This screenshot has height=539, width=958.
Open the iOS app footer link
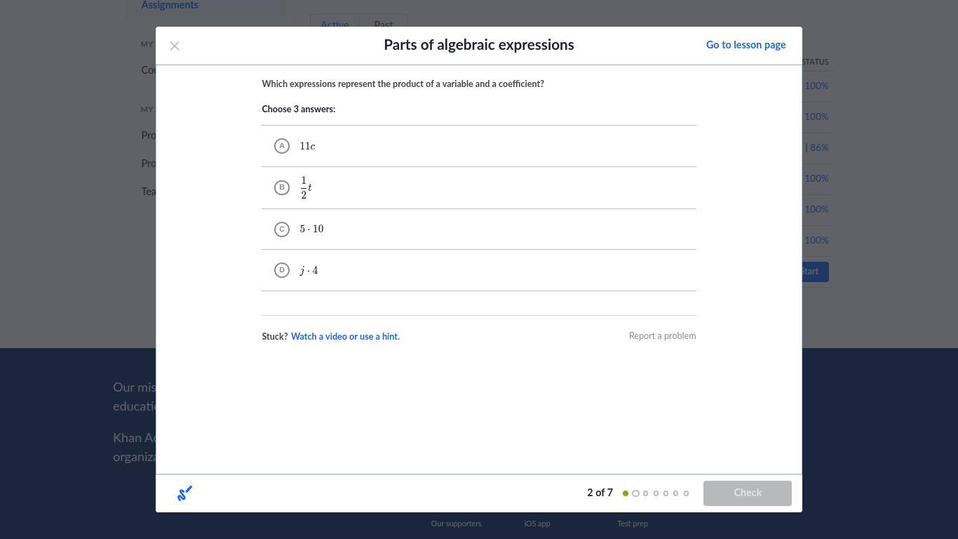pos(537,524)
